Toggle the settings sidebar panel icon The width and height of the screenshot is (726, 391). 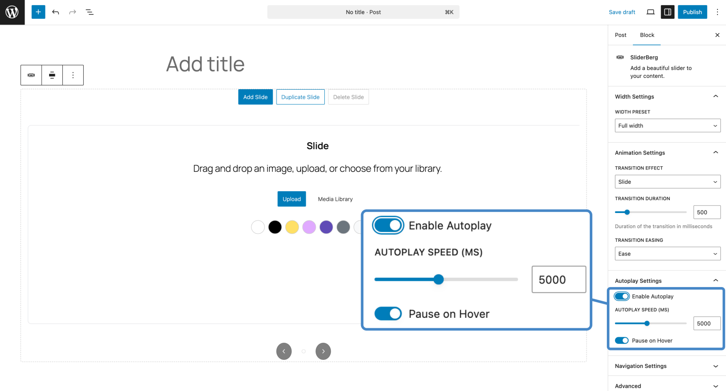coord(667,12)
